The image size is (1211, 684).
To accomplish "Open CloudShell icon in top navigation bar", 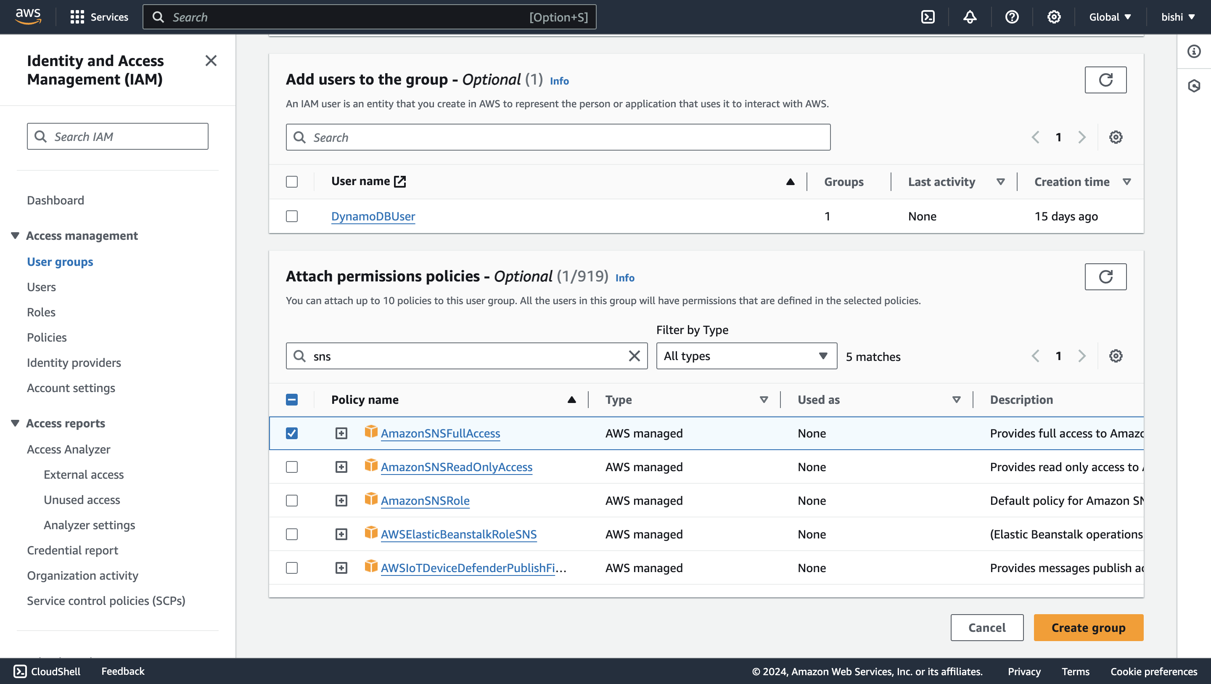I will [x=928, y=17].
